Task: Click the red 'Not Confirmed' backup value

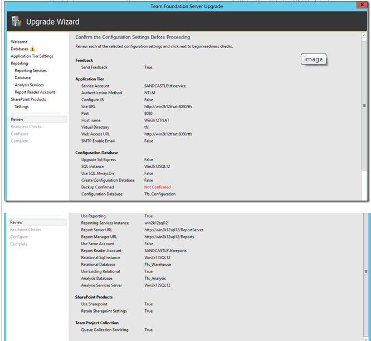Action: tap(157, 187)
